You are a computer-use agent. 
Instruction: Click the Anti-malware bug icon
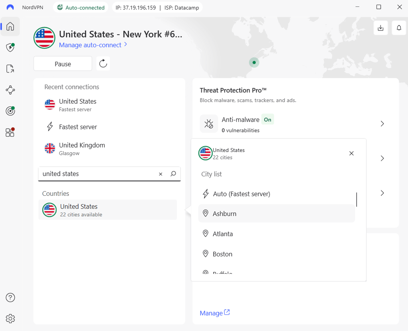(209, 124)
